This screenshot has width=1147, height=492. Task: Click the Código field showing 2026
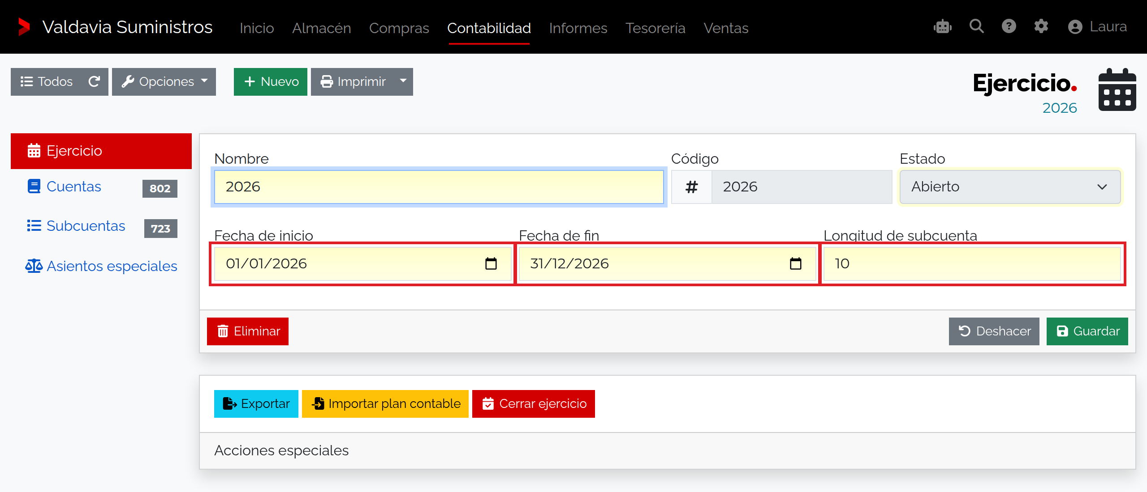point(802,187)
